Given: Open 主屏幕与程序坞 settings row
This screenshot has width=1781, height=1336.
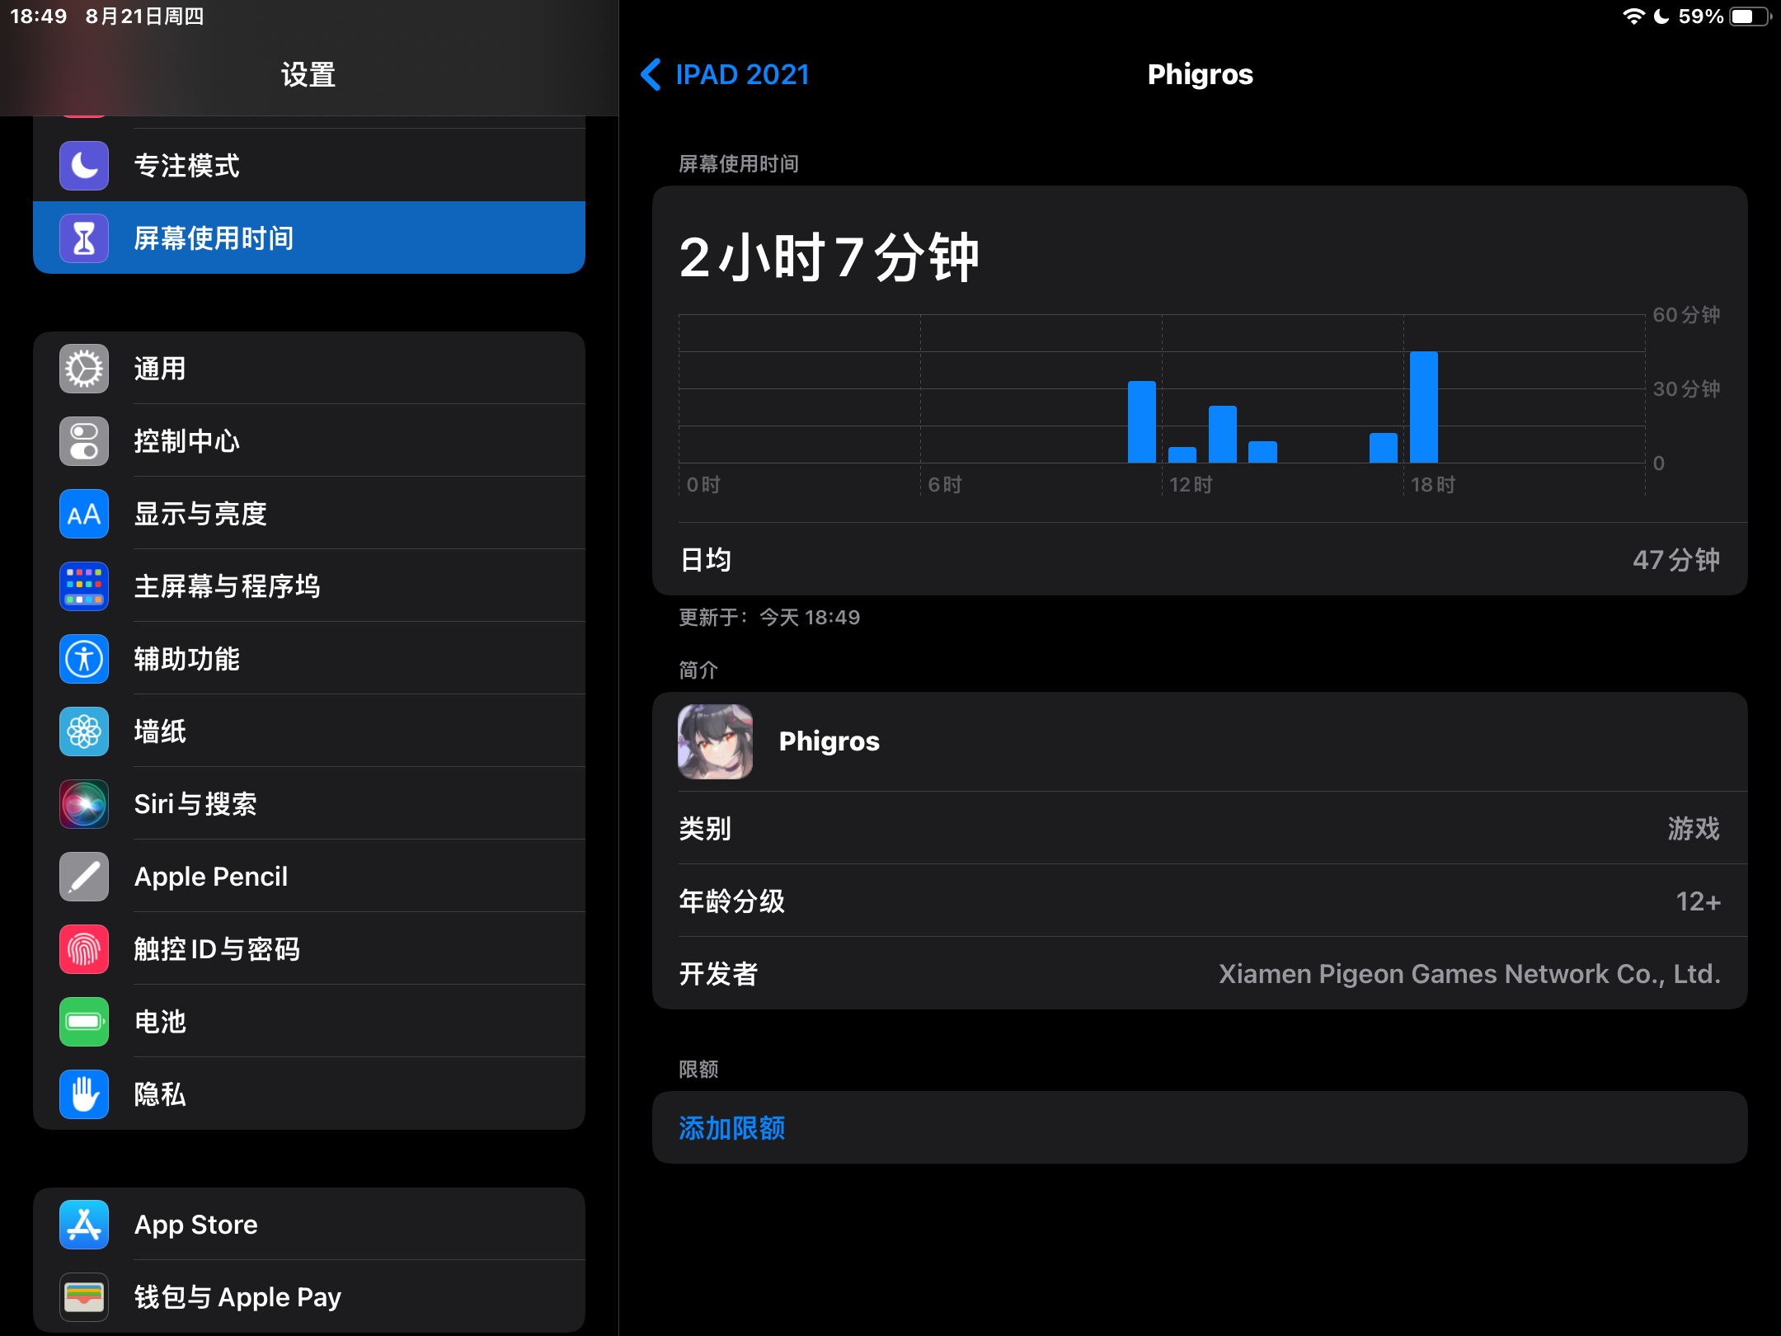Looking at the screenshot, I should (309, 586).
